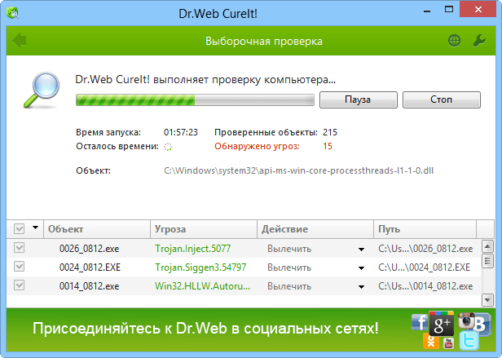The width and height of the screenshot is (502, 358).
Task: Click the magnifying glass scan icon
Action: (x=42, y=90)
